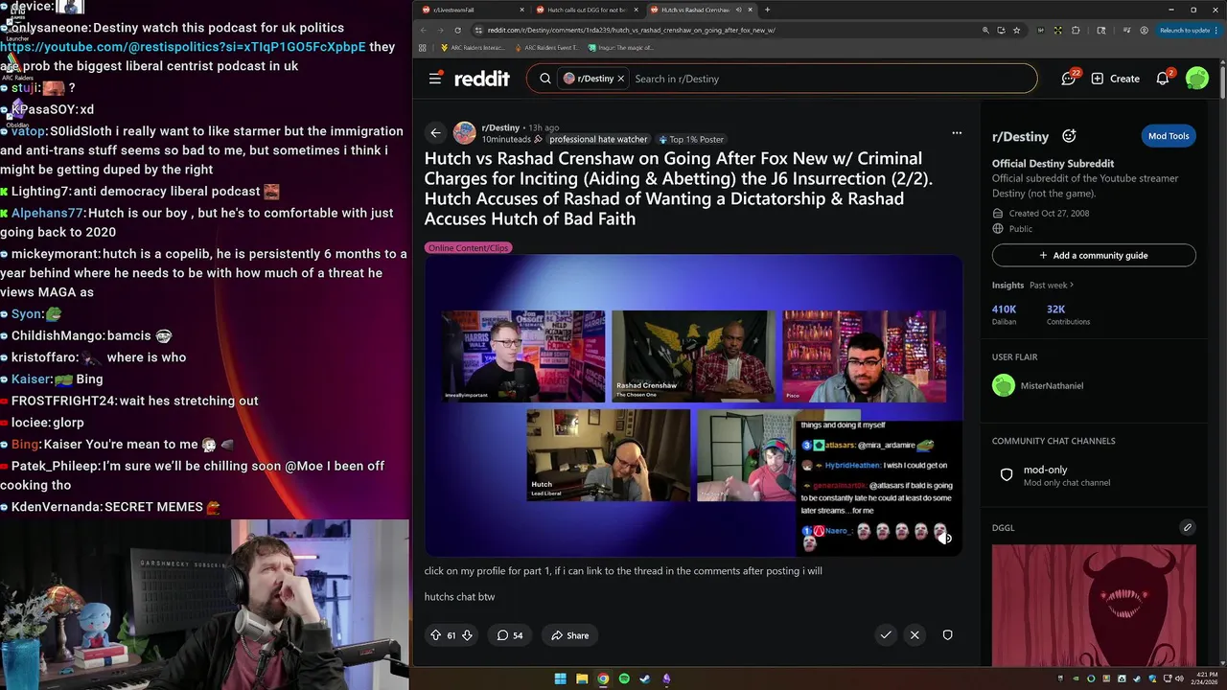Remove the r/Destiny search filter chip
Screen dimensions: 1227x690
(620, 79)
